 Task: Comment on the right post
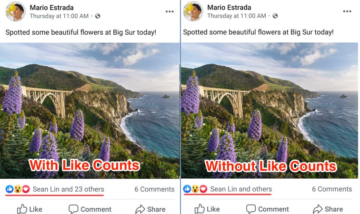coord(267,209)
